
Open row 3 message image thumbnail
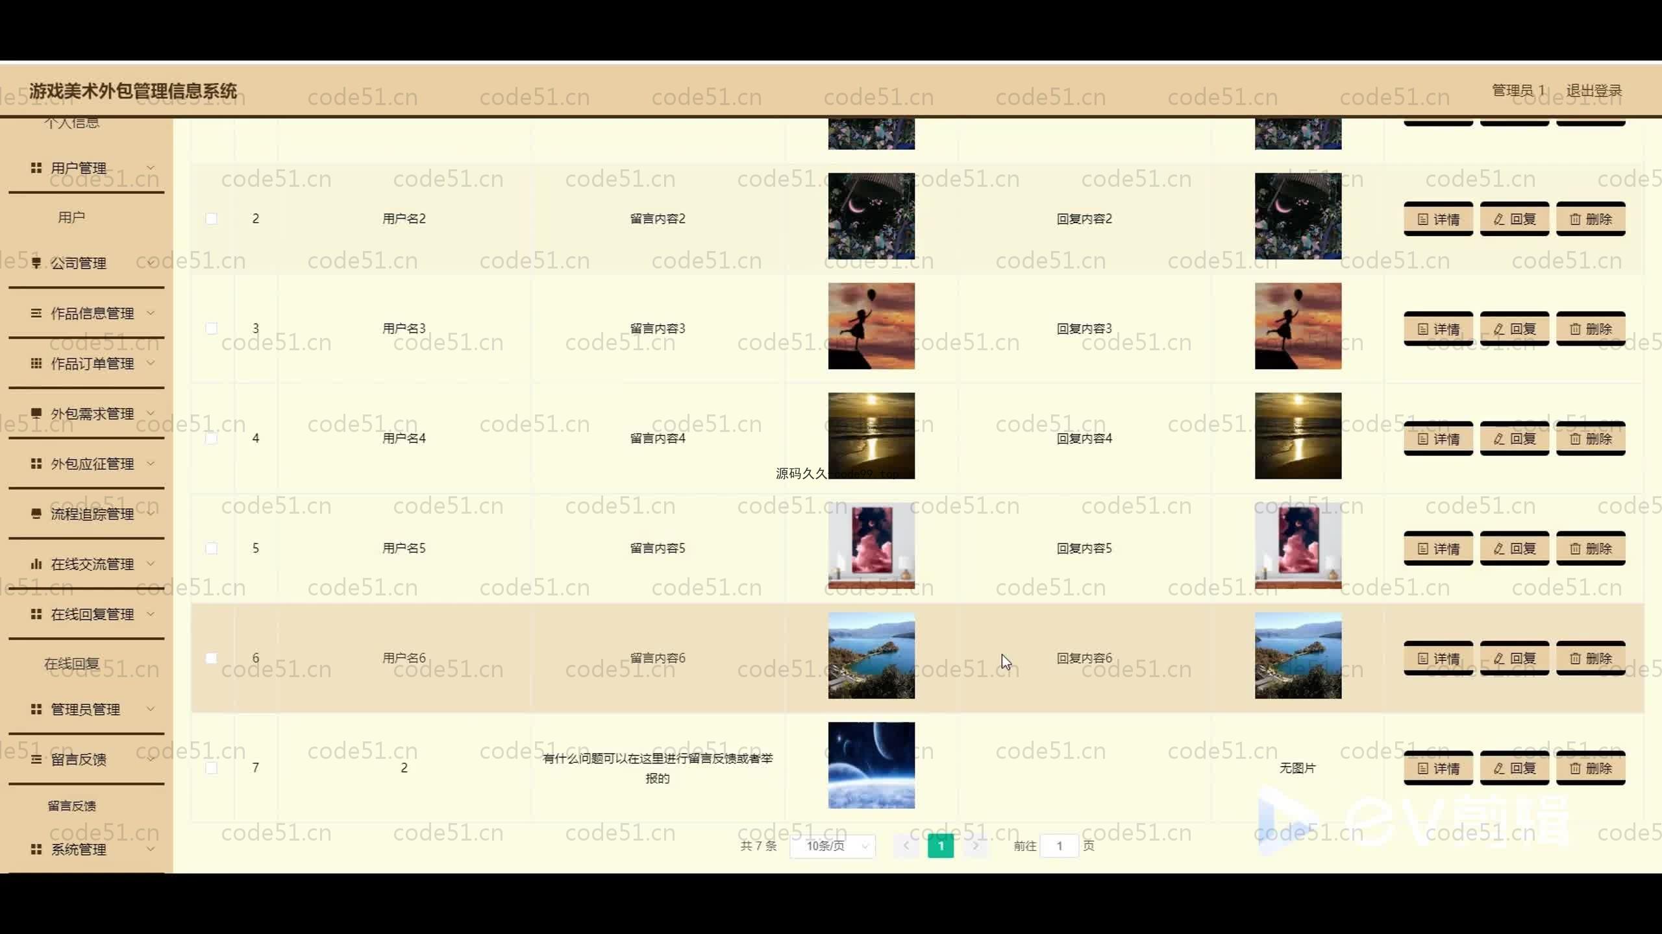pyautogui.click(x=871, y=326)
